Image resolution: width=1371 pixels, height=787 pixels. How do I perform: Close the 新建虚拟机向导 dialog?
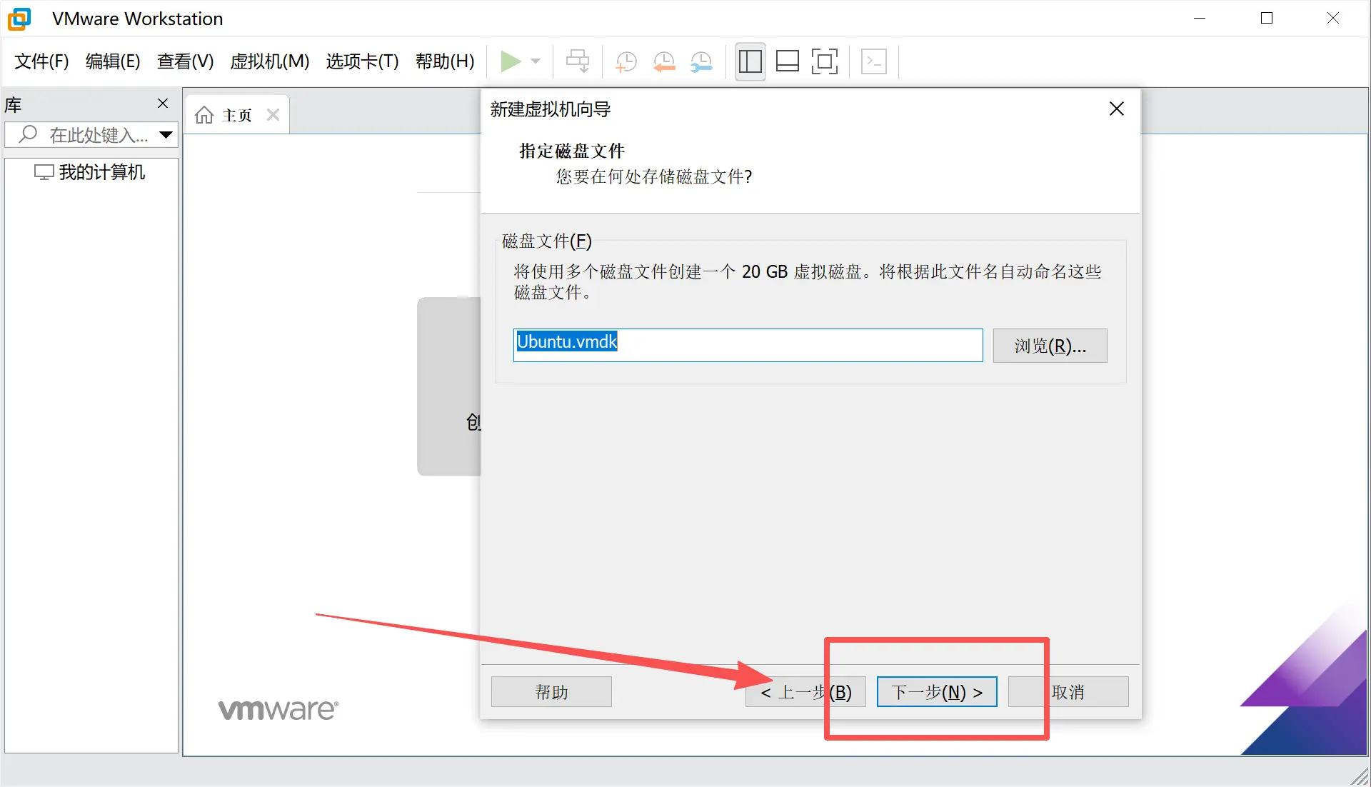click(1117, 109)
